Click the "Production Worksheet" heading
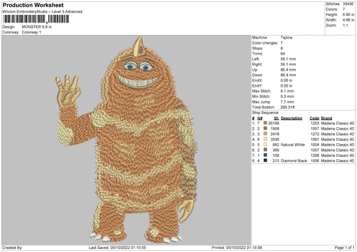Screen dimensions: 357x252 [33, 5]
